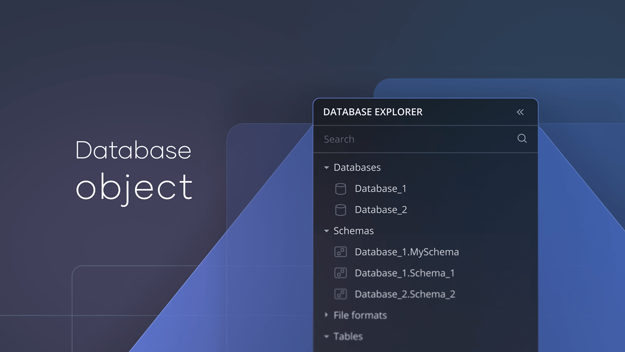Viewport: 625px width, 352px height.
Task: Click the DATABASE EXPLORER panel title
Action: click(x=373, y=112)
